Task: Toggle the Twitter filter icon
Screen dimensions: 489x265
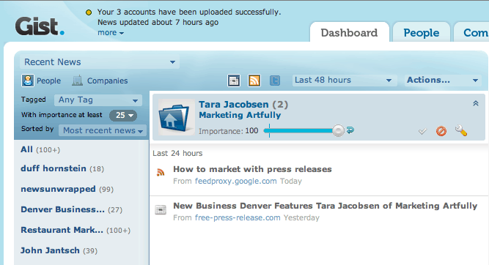Action: point(275,81)
